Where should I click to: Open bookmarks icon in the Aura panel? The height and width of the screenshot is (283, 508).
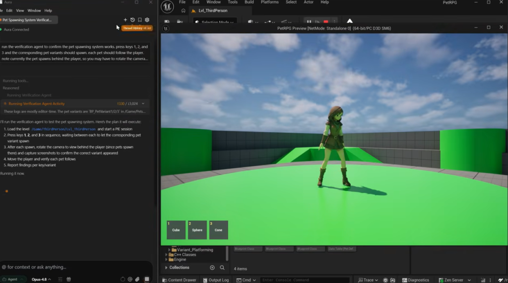[x=139, y=20]
